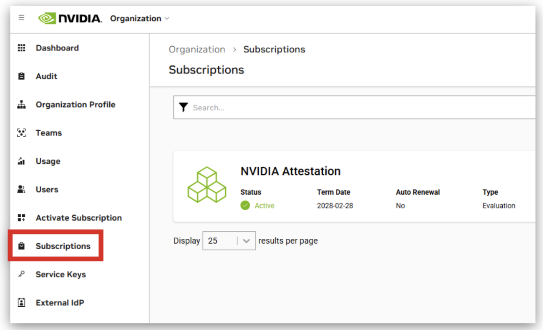The width and height of the screenshot is (544, 330).
Task: Click the Dashboard grid icon
Action: 21,48
